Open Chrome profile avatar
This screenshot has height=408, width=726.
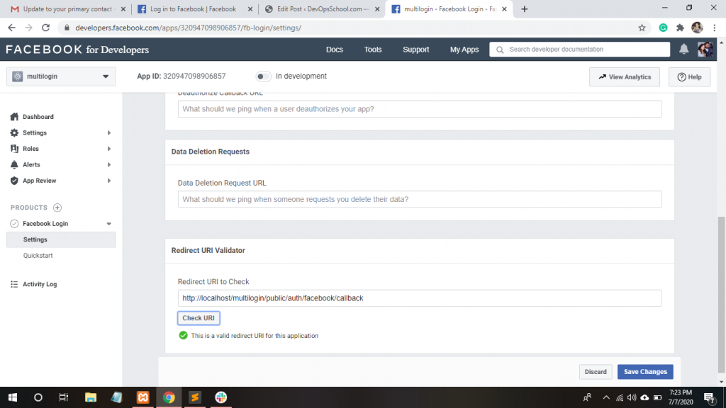point(698,28)
